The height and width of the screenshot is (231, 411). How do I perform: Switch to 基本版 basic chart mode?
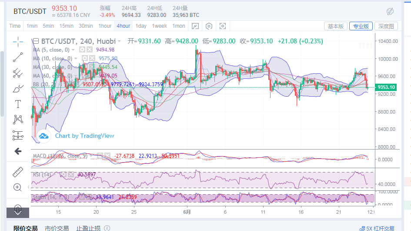tap(336, 26)
